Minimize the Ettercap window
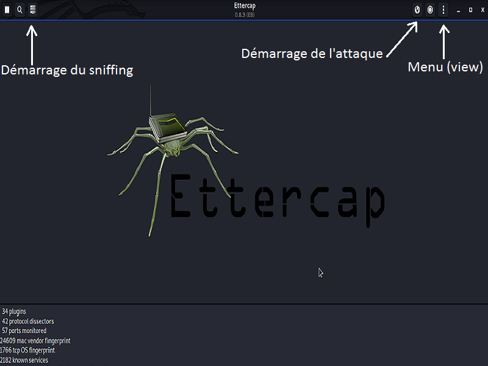Image resolution: width=488 pixels, height=366 pixels. tap(459, 10)
